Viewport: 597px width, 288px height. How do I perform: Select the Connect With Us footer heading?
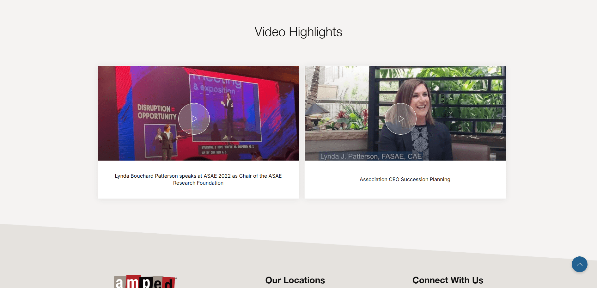coord(448,280)
